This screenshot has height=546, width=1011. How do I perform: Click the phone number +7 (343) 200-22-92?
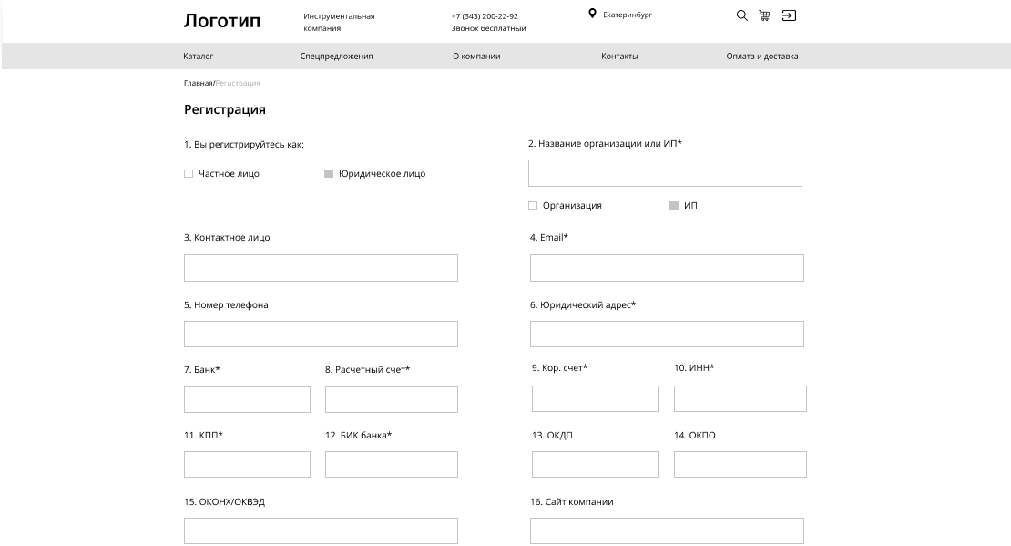pyautogui.click(x=485, y=16)
